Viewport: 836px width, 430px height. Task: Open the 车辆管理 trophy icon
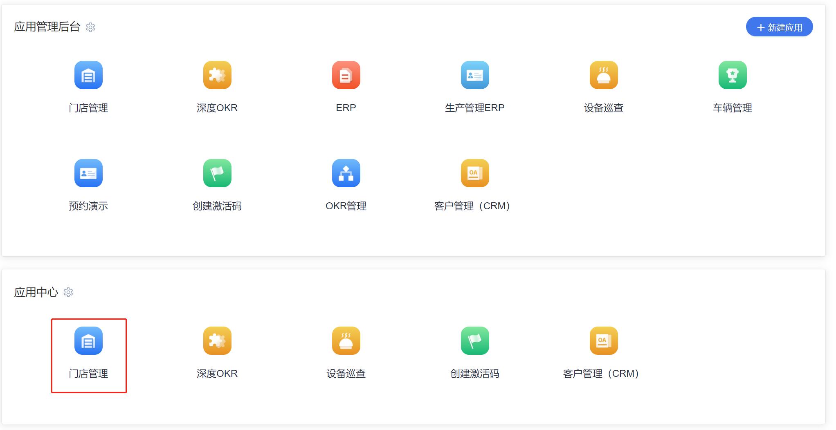point(733,75)
